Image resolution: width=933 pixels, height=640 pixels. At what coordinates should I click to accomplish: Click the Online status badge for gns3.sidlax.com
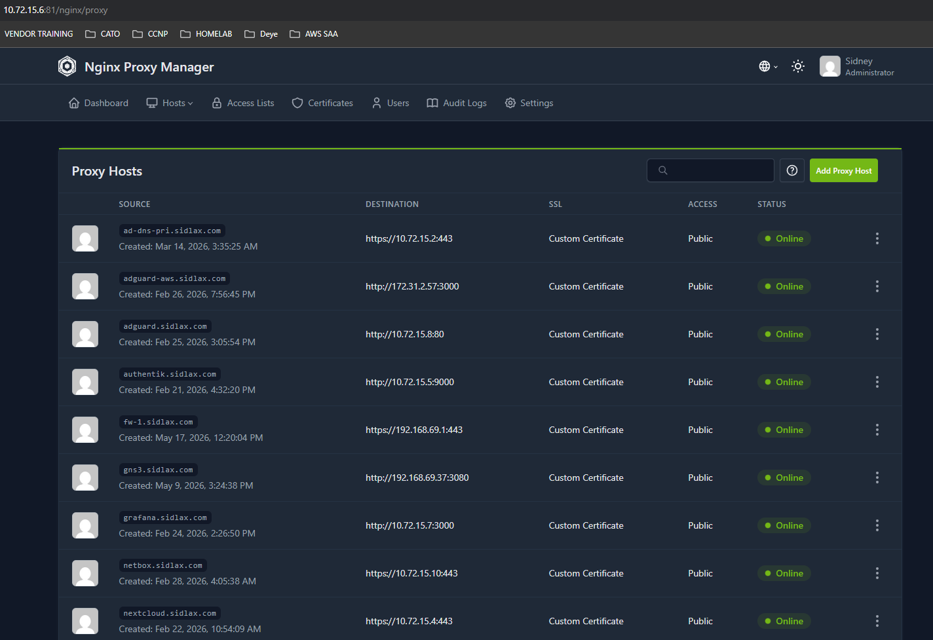tap(784, 478)
